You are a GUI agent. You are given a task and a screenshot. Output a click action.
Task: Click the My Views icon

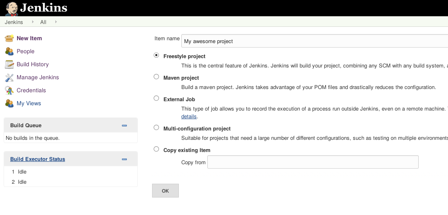(9, 103)
